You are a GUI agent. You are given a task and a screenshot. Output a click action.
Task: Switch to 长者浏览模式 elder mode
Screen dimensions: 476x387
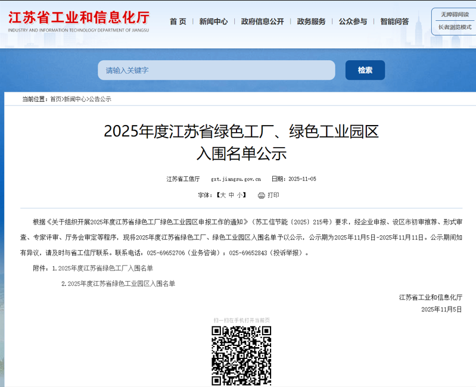(454, 27)
